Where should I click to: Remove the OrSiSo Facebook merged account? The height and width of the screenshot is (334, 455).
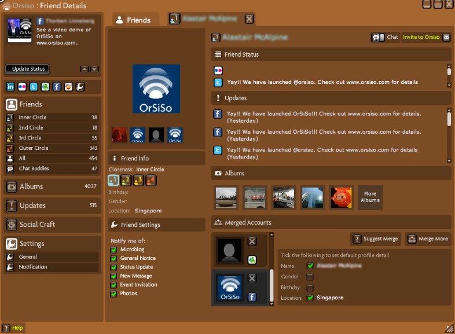(x=252, y=278)
